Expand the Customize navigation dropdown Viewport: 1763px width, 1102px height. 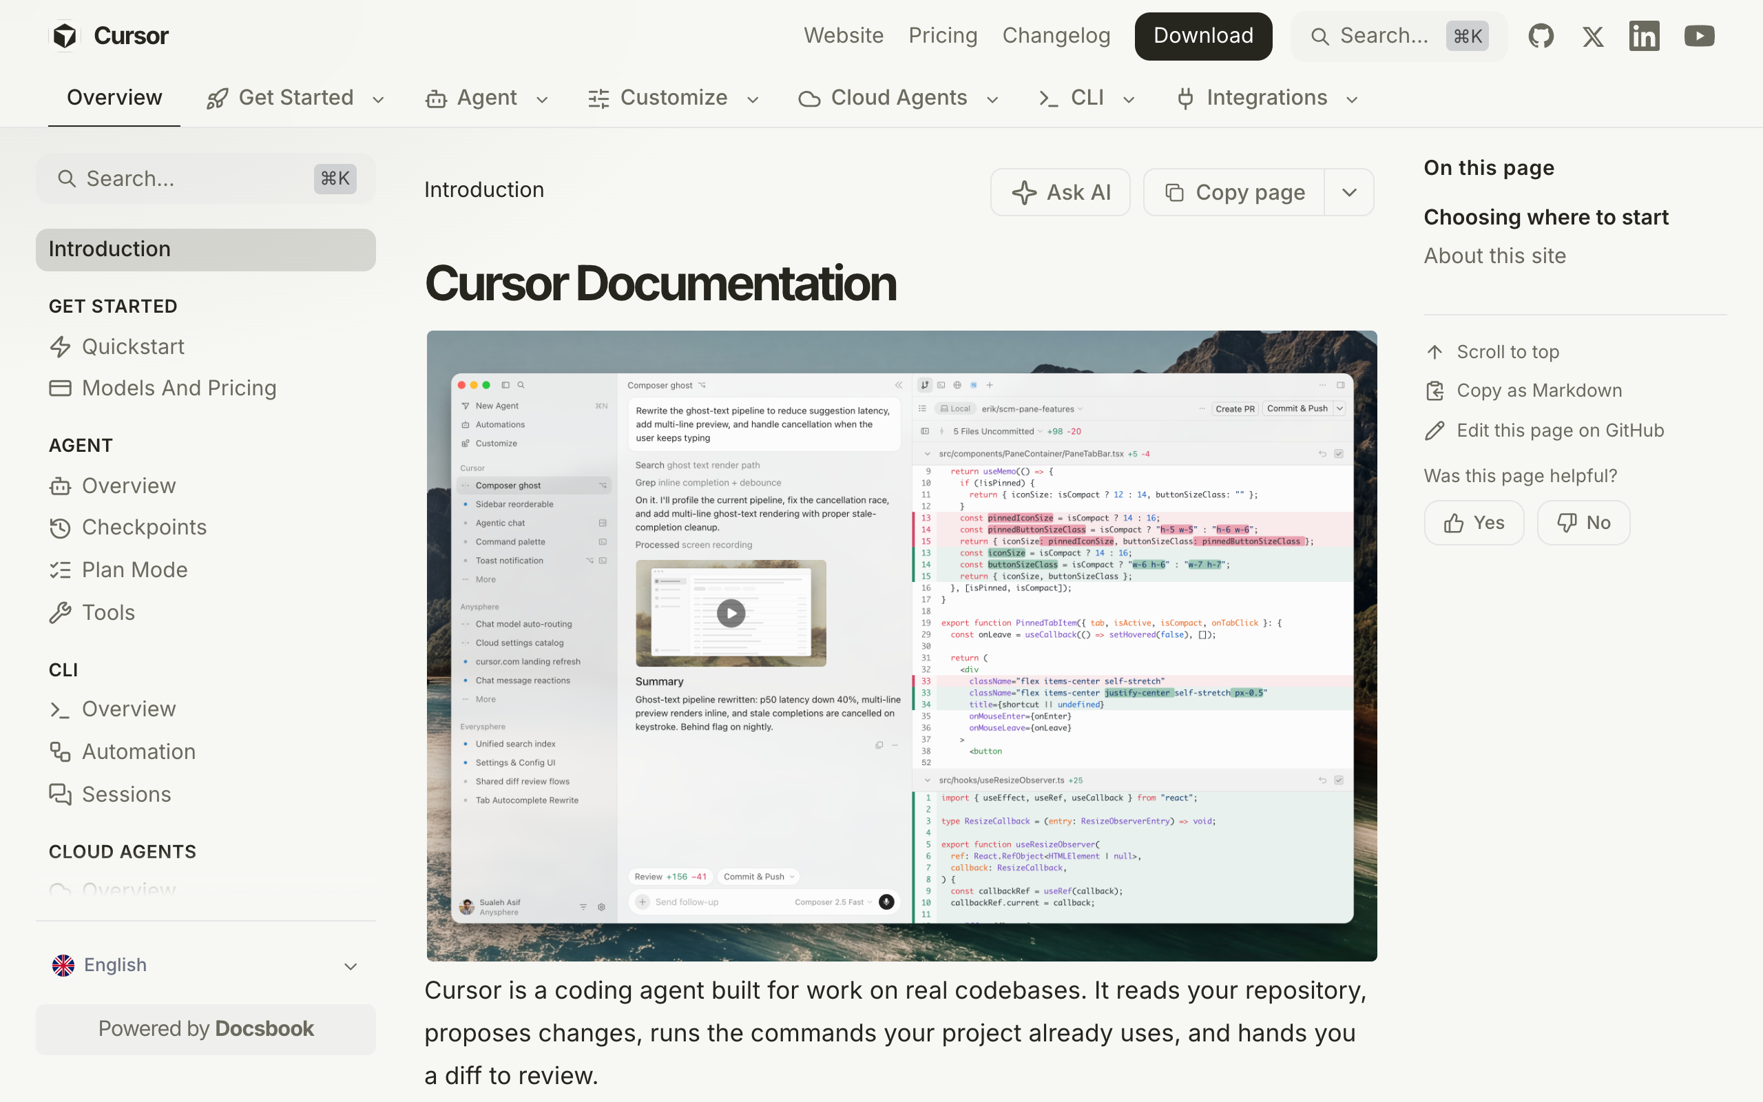(x=753, y=99)
